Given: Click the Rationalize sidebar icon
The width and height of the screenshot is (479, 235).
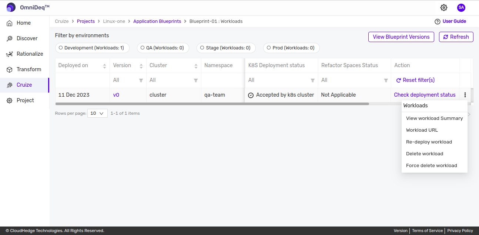Looking at the screenshot, I should [x=10, y=54].
